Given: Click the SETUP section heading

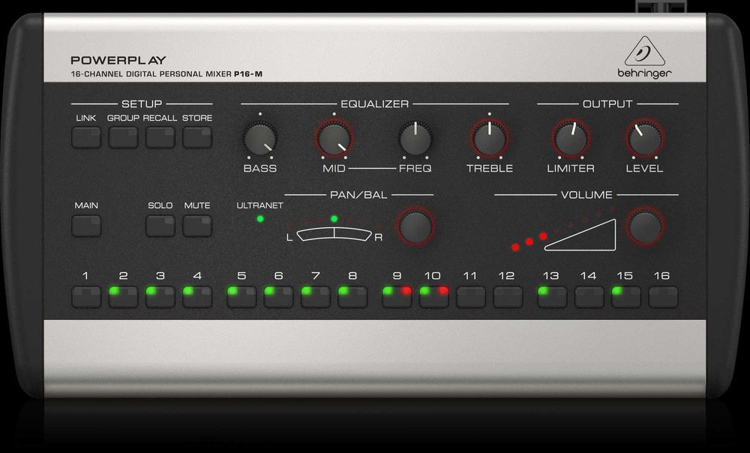Looking at the screenshot, I should pyautogui.click(x=142, y=103).
